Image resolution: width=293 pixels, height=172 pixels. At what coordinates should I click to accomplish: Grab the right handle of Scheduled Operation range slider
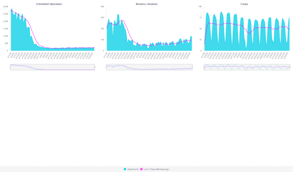pos(95,67)
